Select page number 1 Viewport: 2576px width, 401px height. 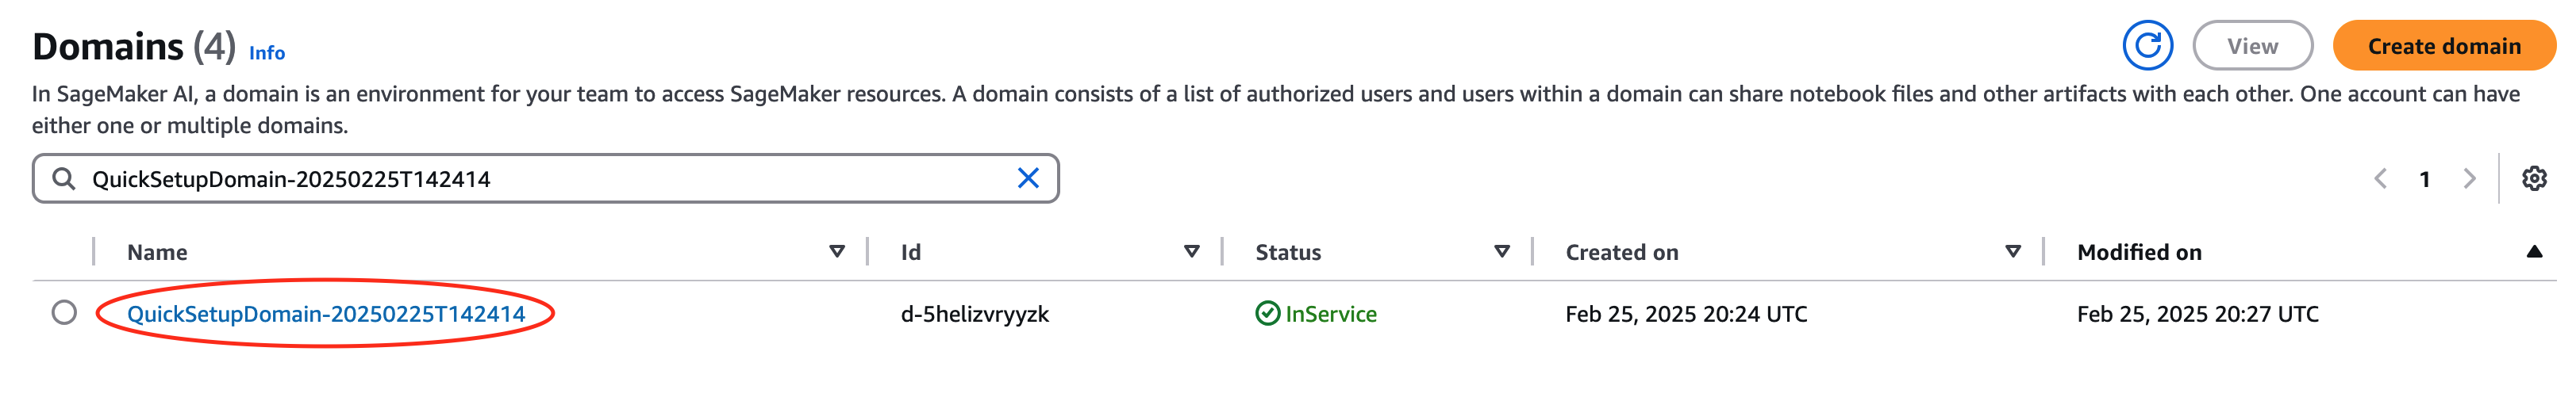click(x=2424, y=178)
